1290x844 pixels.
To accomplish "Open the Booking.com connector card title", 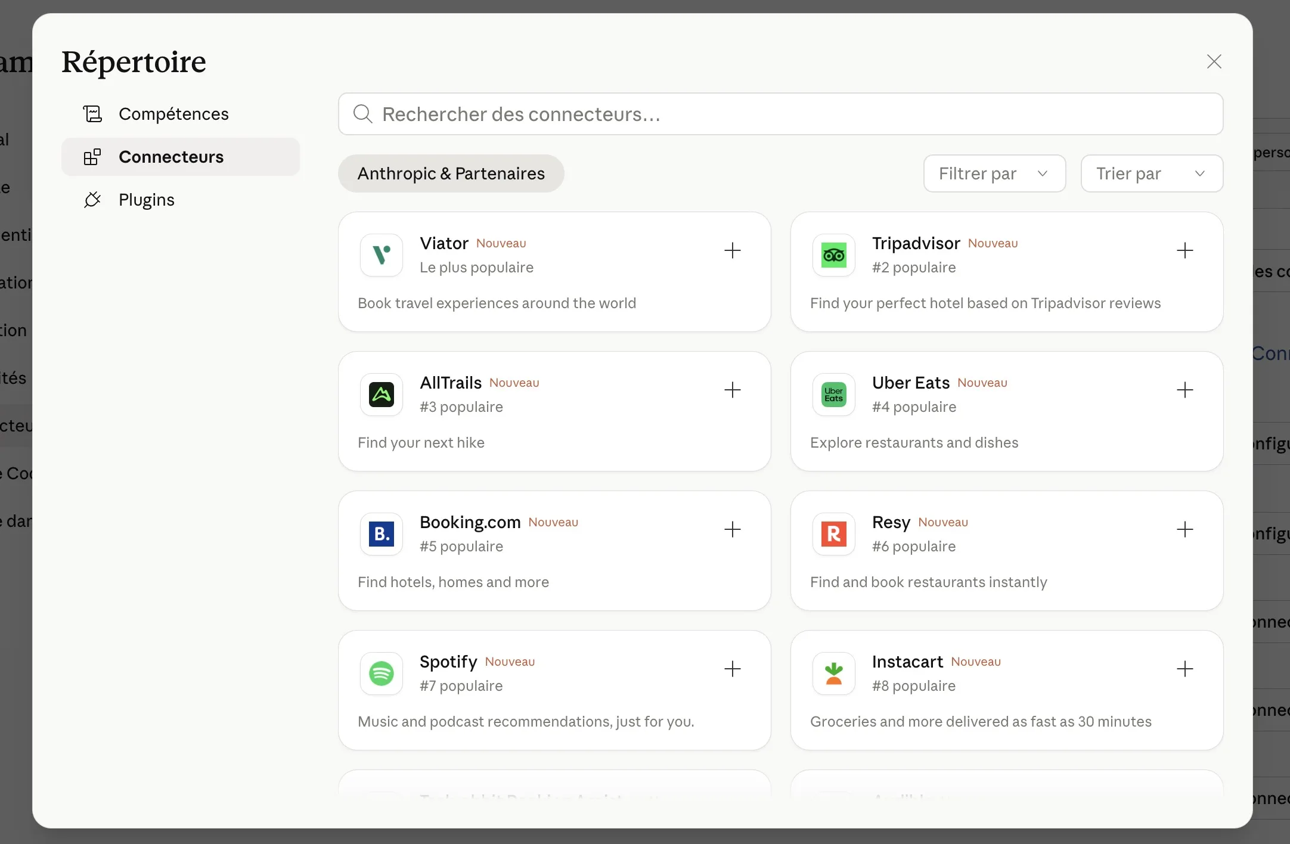I will click(x=470, y=522).
